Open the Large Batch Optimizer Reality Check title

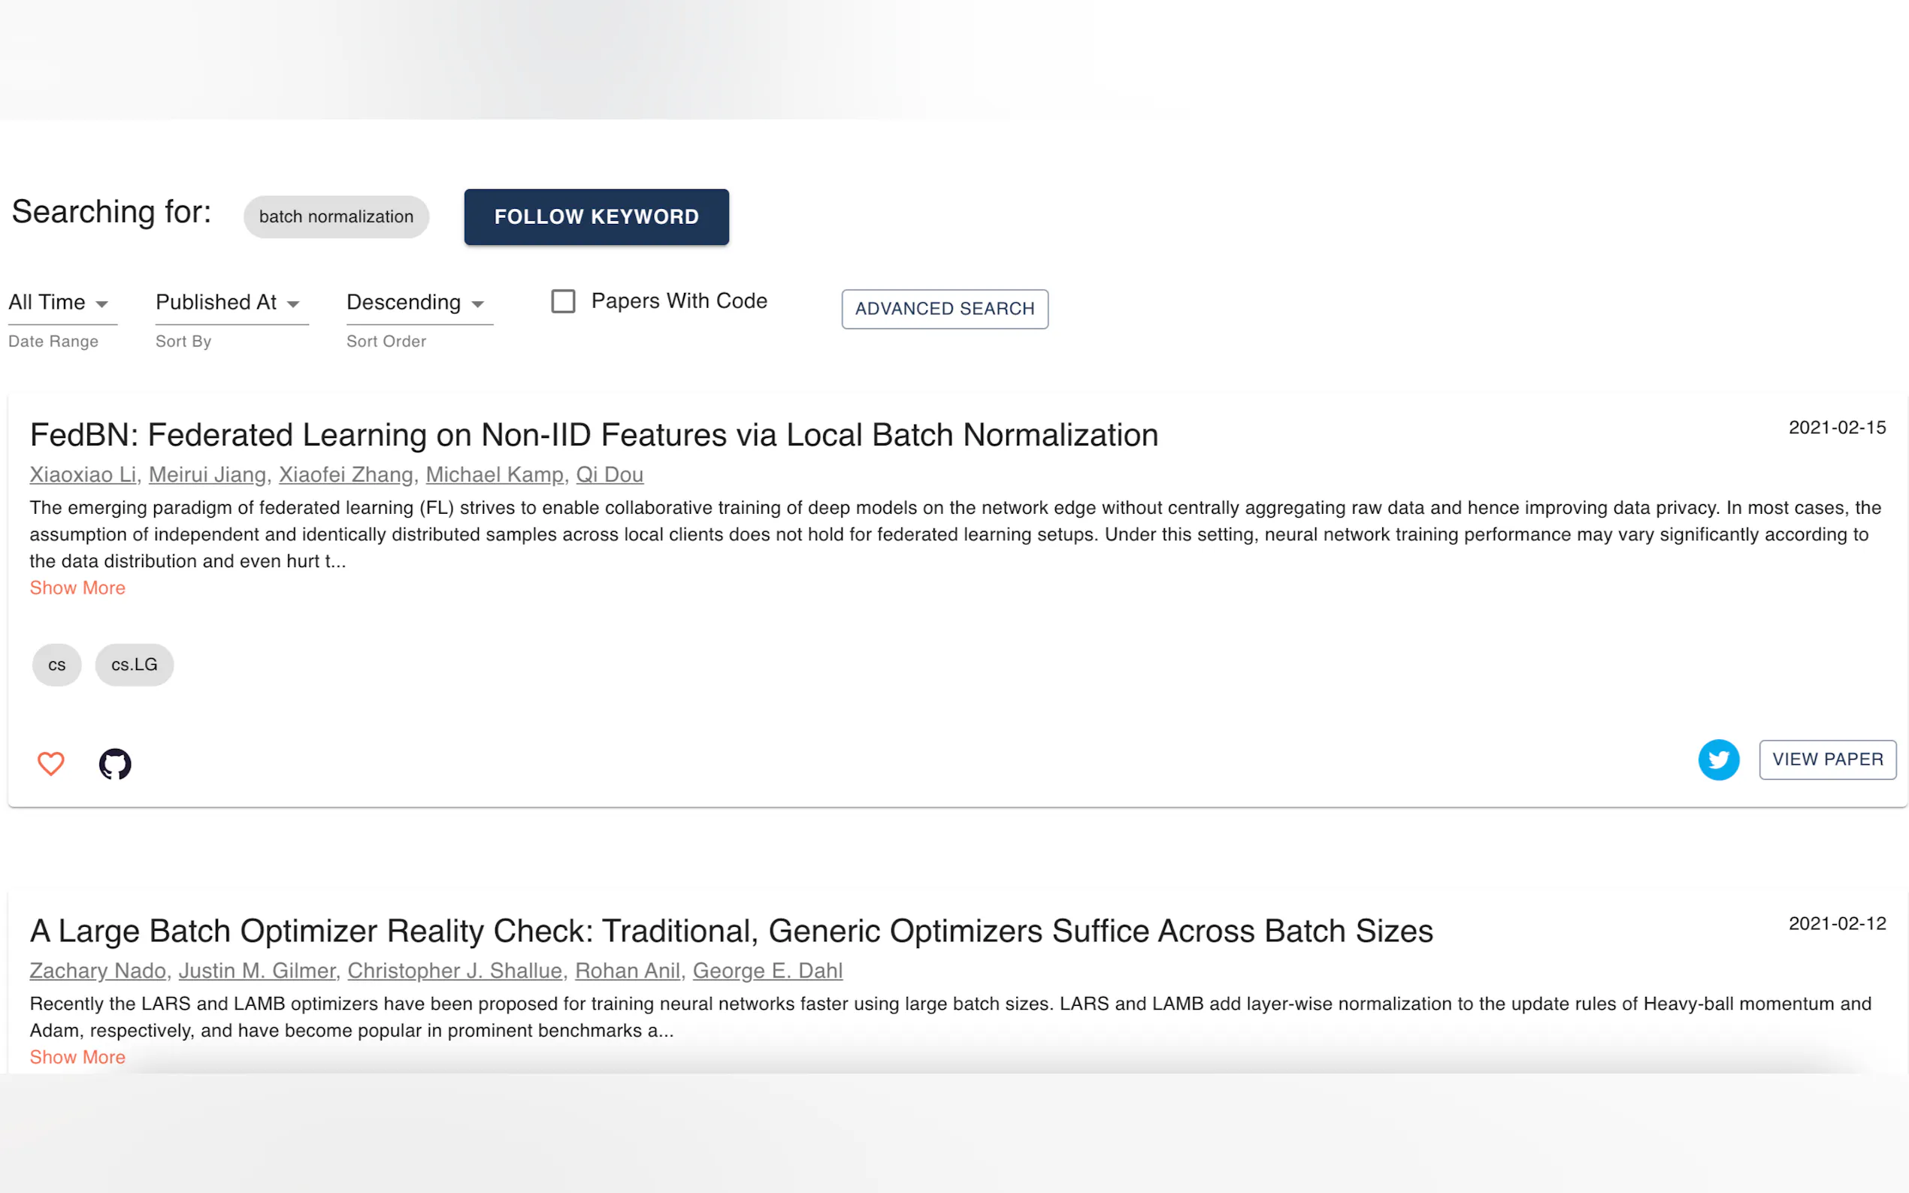point(731,931)
